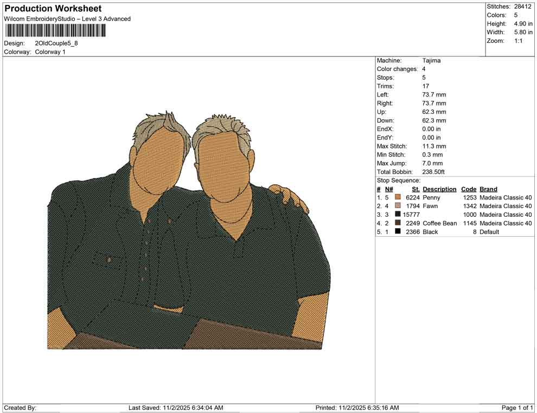Click the Total Bobbin value 238.50ft
Viewport: 537px width, 413px height.
(433, 172)
